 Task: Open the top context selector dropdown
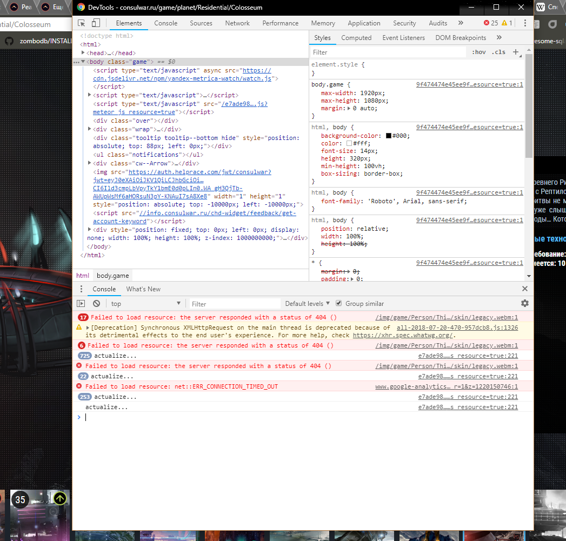pos(145,304)
